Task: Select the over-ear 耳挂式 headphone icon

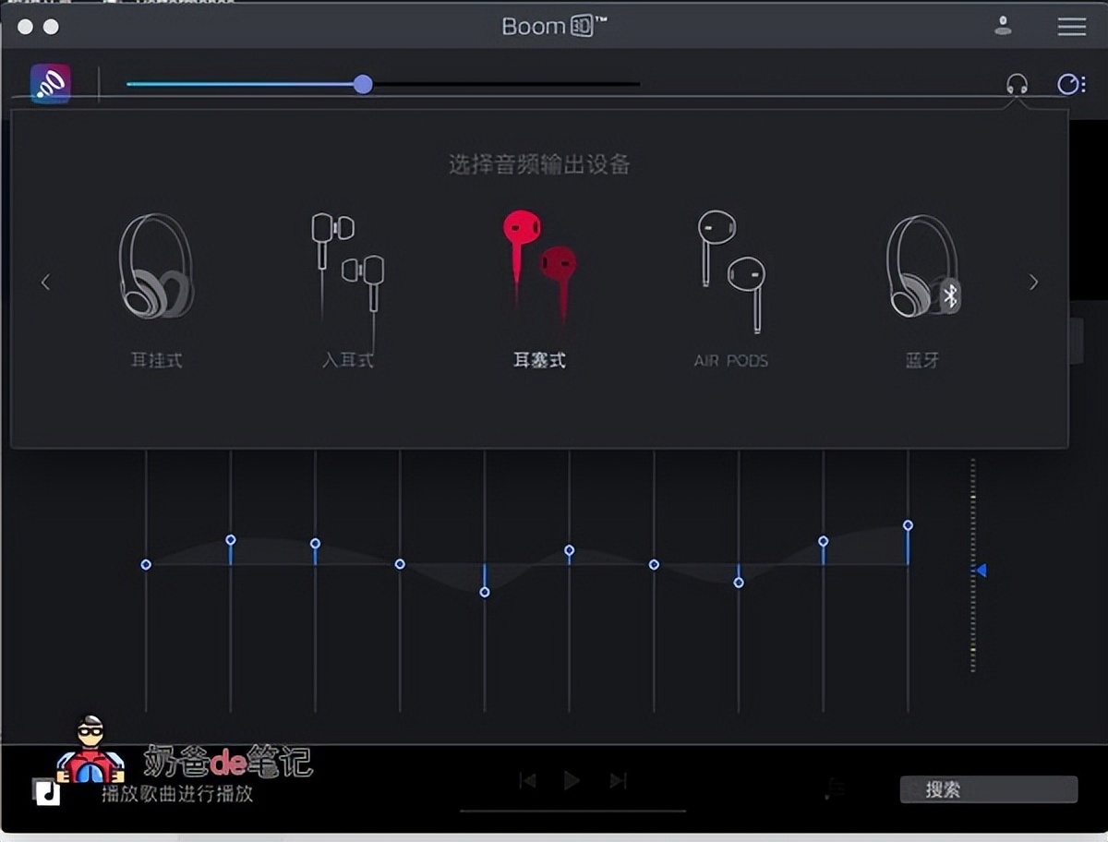Action: coord(156,267)
